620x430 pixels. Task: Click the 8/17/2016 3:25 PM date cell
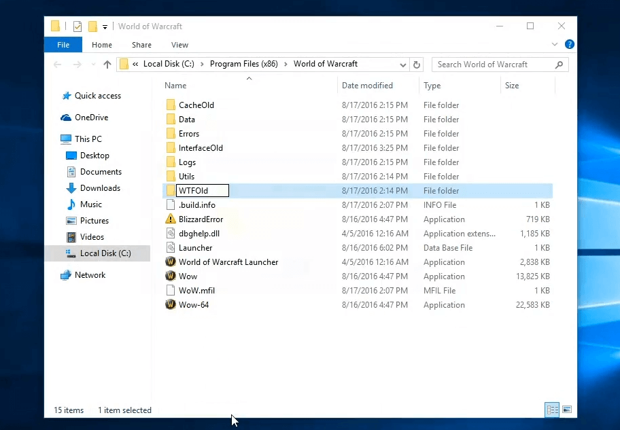[375, 148]
